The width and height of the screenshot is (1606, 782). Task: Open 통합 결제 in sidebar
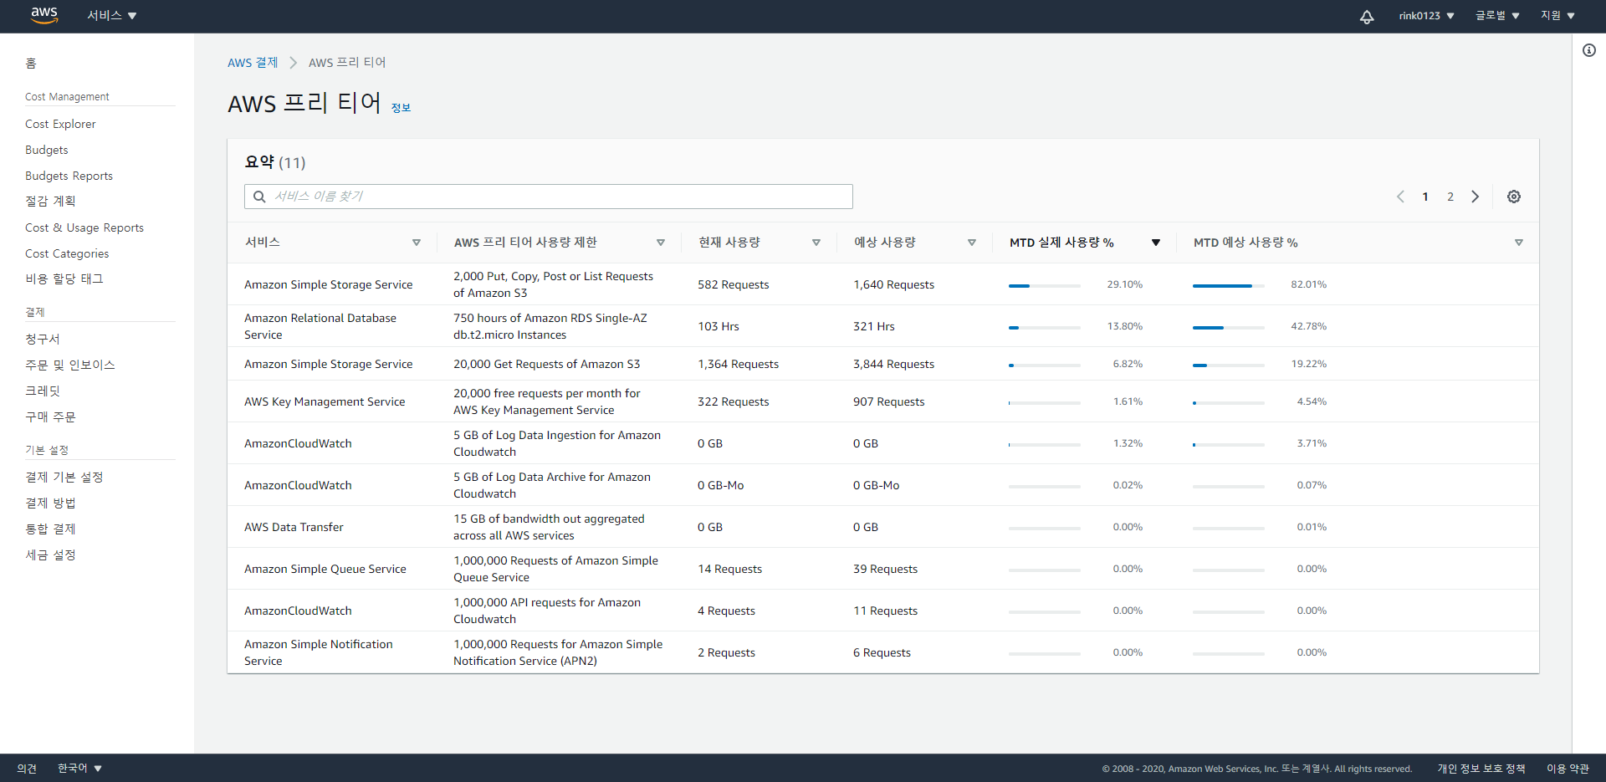point(50,529)
